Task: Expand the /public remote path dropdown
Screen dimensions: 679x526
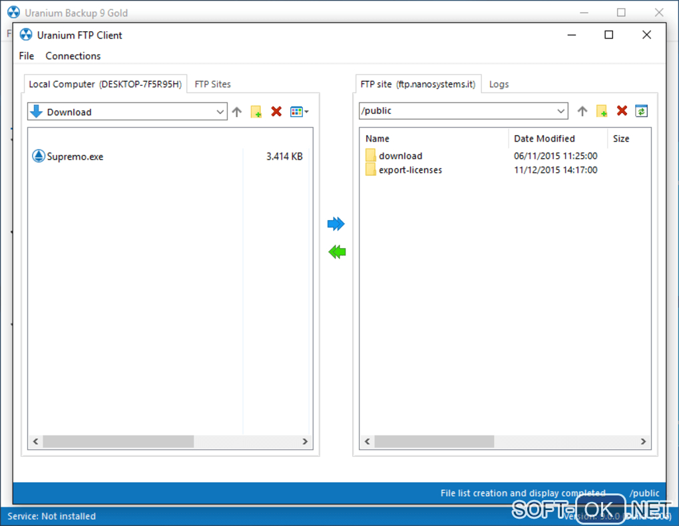Action: [x=561, y=111]
